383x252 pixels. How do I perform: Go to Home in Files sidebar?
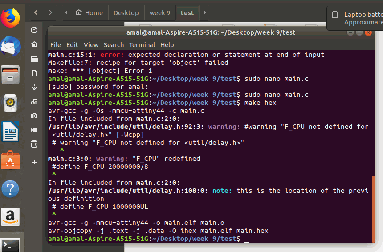[x=34, y=44]
